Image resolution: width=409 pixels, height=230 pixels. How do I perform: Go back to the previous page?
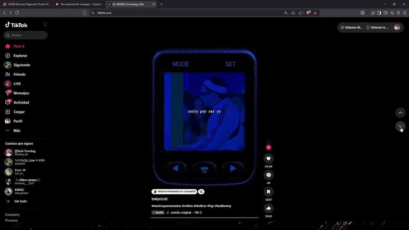tap(4, 13)
